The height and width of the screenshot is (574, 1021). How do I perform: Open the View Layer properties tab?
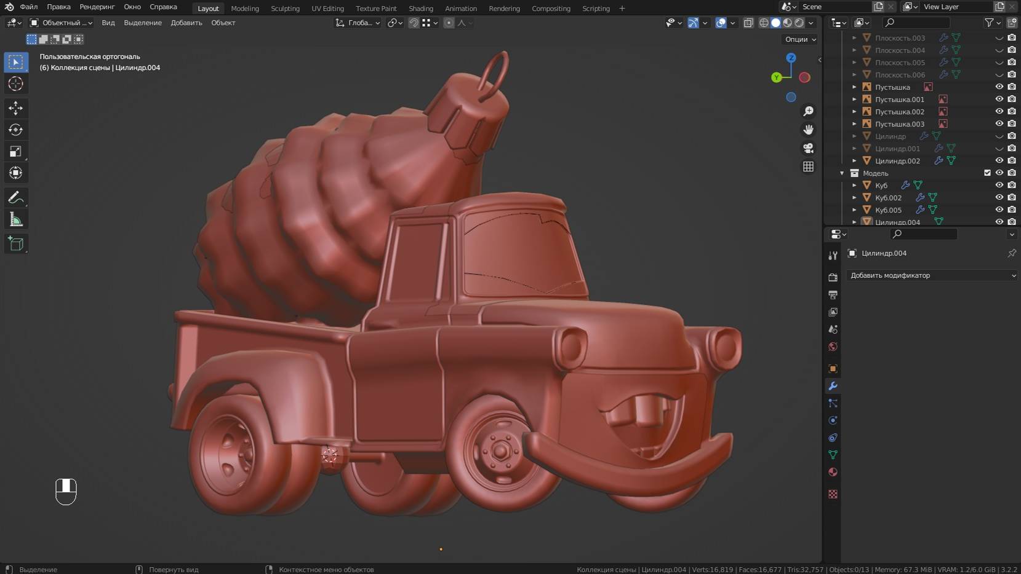[833, 312]
